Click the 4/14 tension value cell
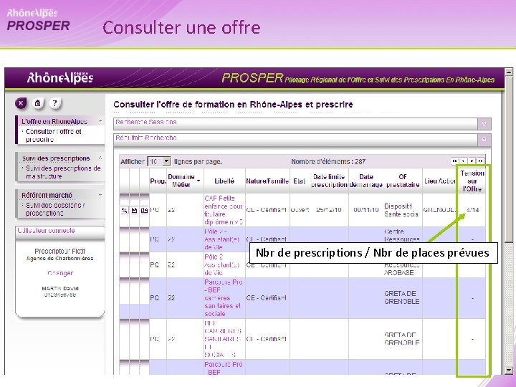This screenshot has width=516, height=387. 472,209
